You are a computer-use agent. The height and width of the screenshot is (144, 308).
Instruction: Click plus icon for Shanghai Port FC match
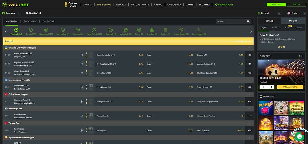click(x=81, y=101)
